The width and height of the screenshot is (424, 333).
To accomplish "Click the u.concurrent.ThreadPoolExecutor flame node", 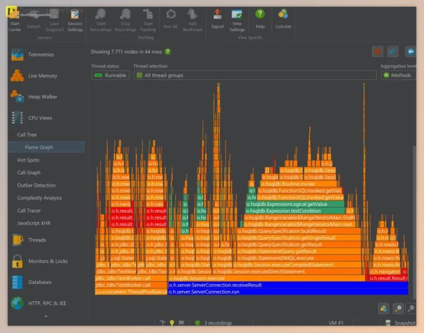I will pos(131,292).
